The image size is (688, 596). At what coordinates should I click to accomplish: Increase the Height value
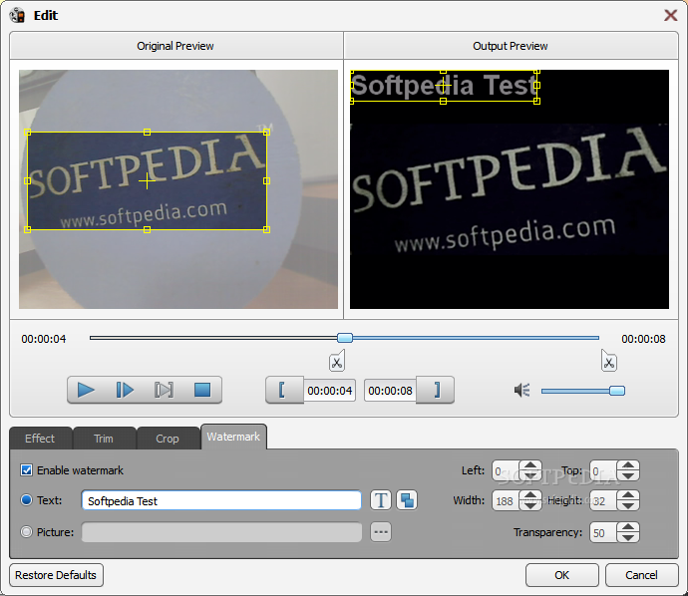tap(628, 495)
